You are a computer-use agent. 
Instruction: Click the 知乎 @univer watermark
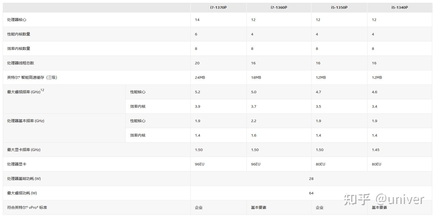tap(384, 200)
